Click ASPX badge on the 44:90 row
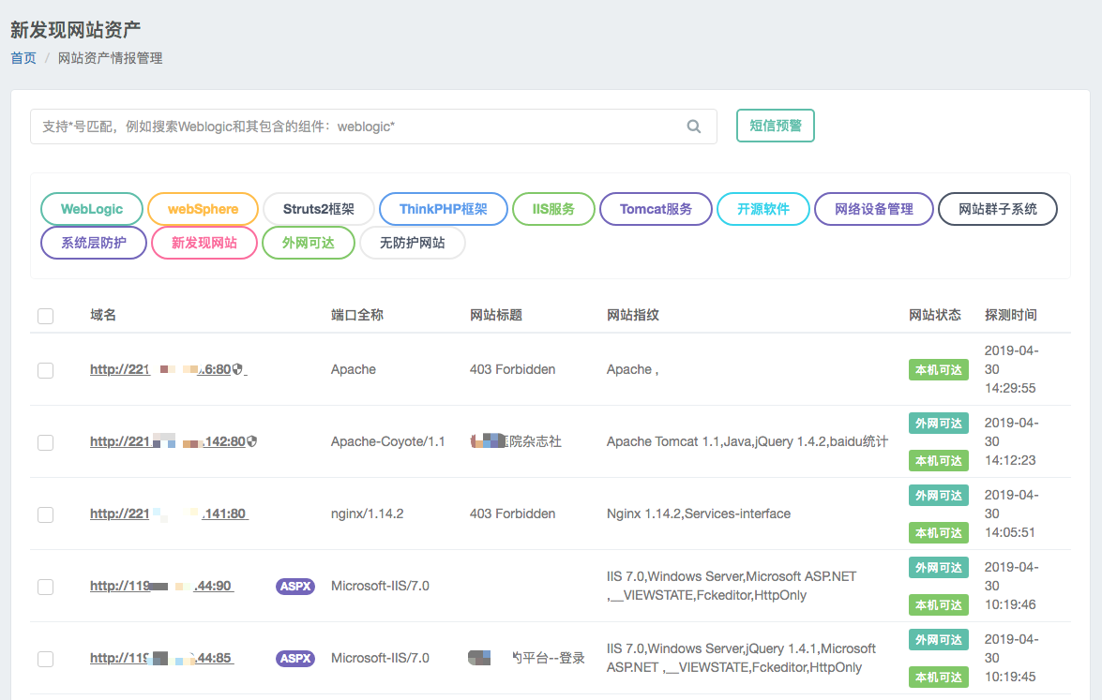This screenshot has width=1102, height=700. click(x=295, y=586)
